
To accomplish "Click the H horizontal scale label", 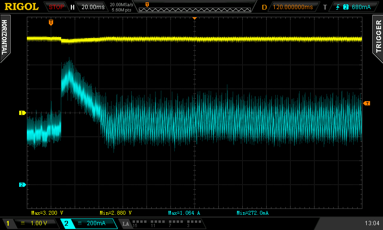I will point(72,7).
